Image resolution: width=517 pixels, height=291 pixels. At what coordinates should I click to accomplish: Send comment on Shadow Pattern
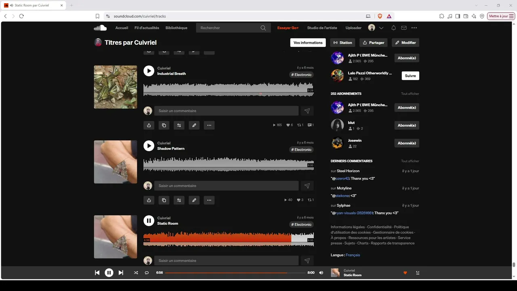pyautogui.click(x=307, y=186)
